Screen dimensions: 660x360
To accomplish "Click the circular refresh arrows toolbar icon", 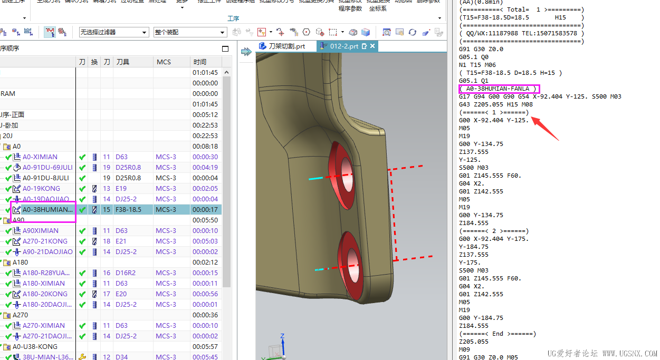I will point(413,32).
